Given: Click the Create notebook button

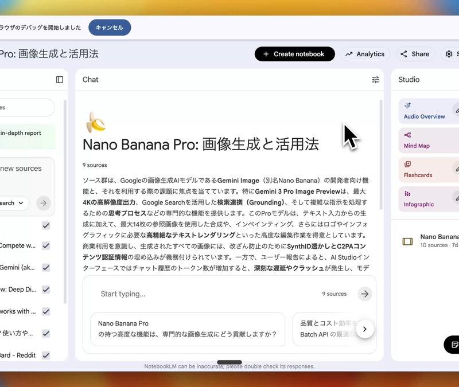Looking at the screenshot, I should pyautogui.click(x=294, y=54).
